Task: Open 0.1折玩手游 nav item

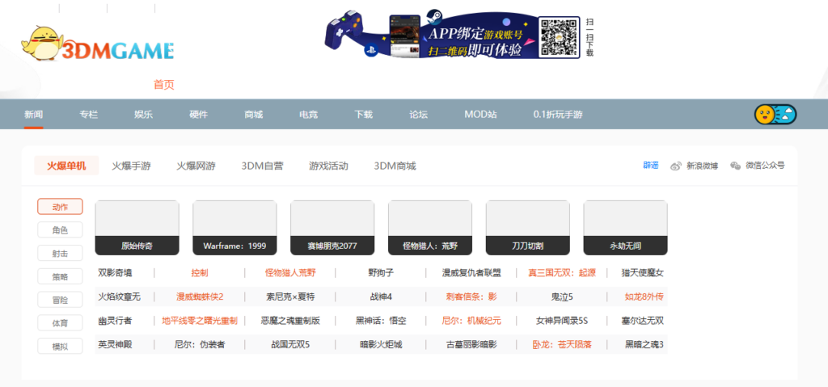Action: [x=558, y=115]
